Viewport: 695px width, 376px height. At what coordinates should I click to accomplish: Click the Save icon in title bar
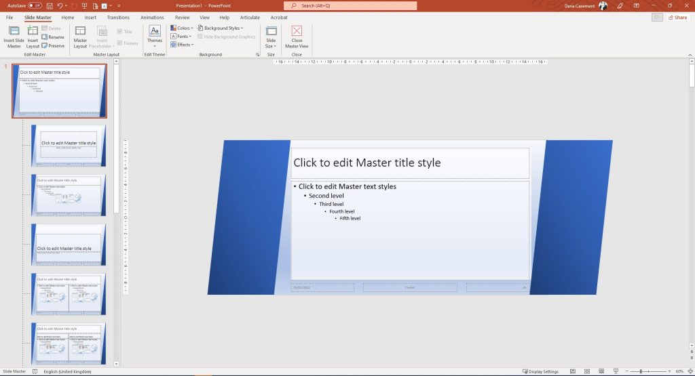tap(50, 5)
